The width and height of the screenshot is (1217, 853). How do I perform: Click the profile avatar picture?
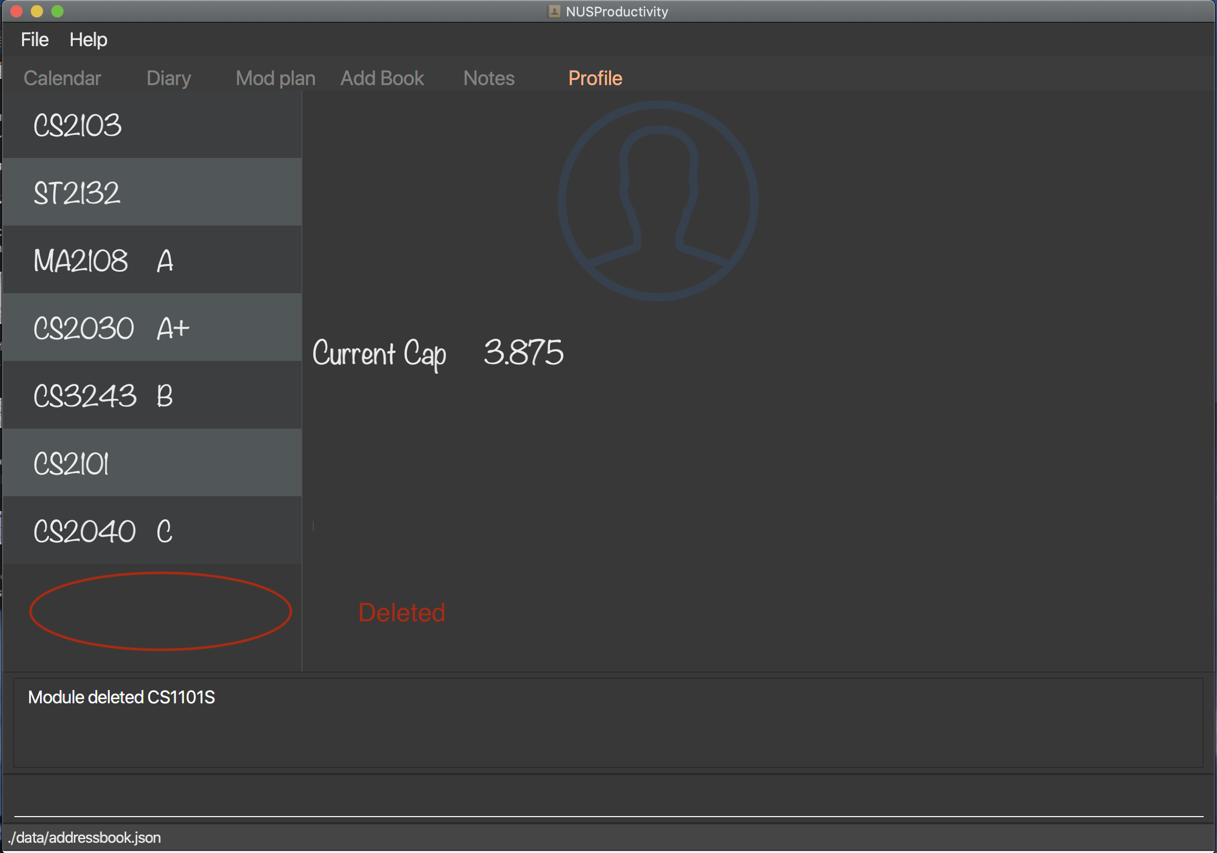tap(658, 201)
